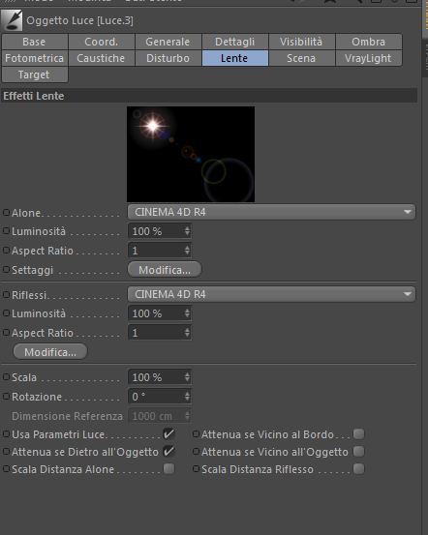The height and width of the screenshot is (535, 428).
Task: Select the Generale tab
Action: [168, 42]
